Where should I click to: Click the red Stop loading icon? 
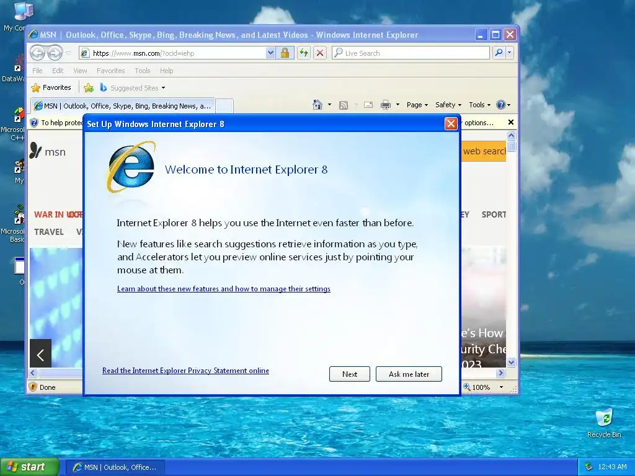coord(320,53)
